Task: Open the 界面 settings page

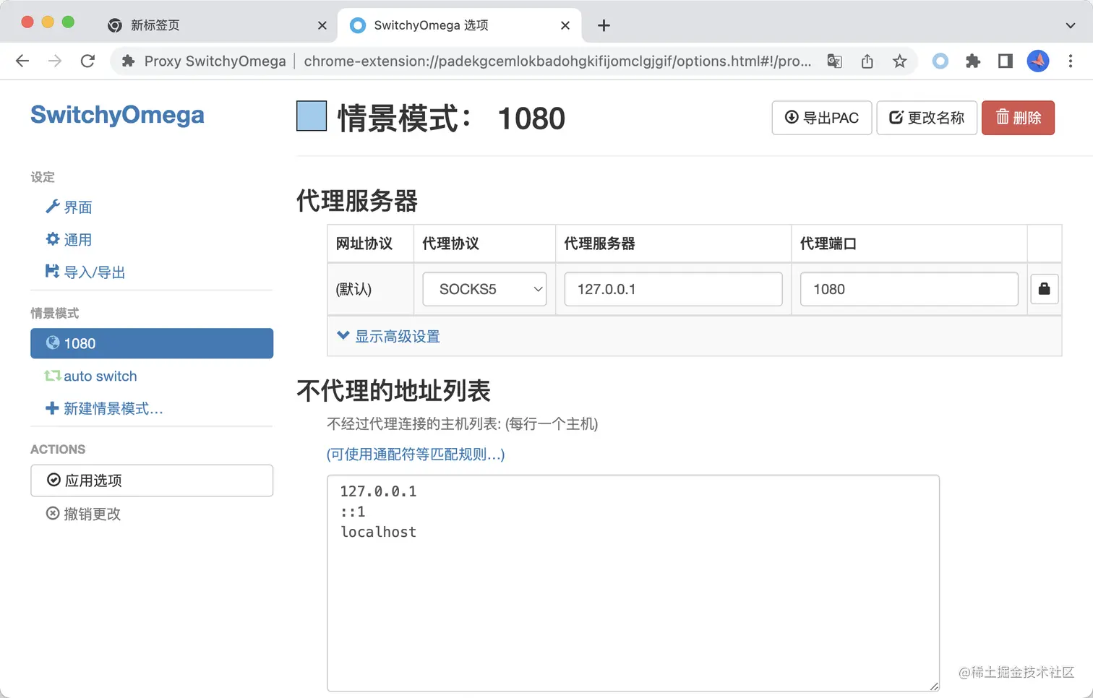Action: pyautogui.click(x=69, y=207)
